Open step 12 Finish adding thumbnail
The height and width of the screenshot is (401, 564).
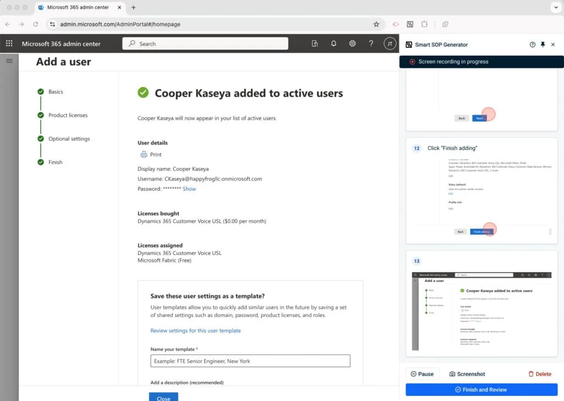coord(481,197)
